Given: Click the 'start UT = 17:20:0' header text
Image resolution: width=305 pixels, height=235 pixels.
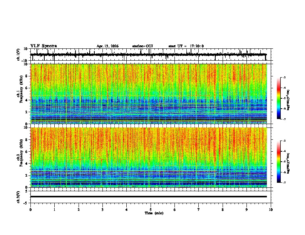Looking at the screenshot, I should click(186, 46).
